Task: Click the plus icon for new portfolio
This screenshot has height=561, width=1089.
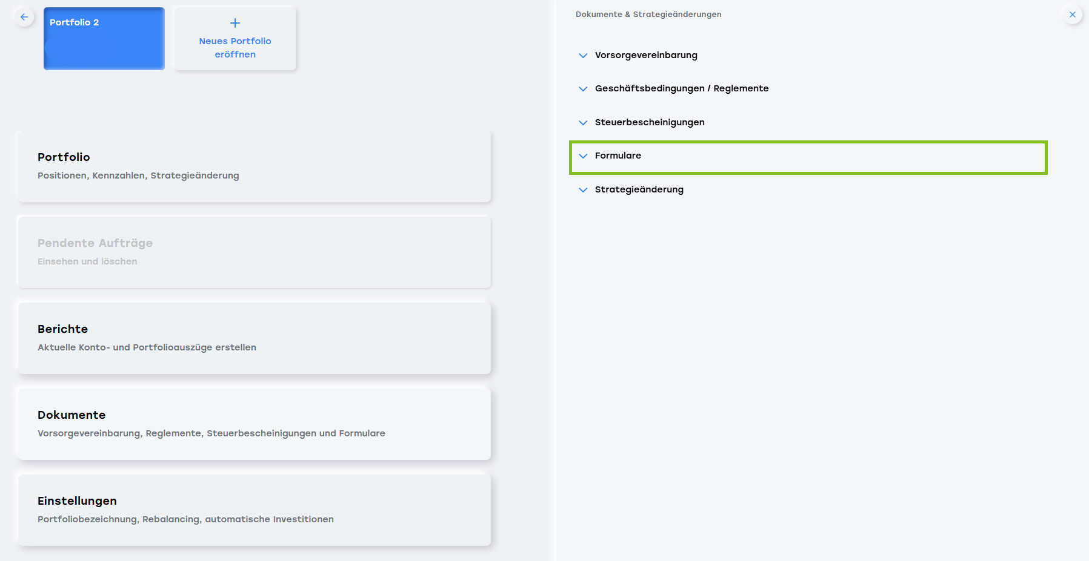Action: pos(235,23)
